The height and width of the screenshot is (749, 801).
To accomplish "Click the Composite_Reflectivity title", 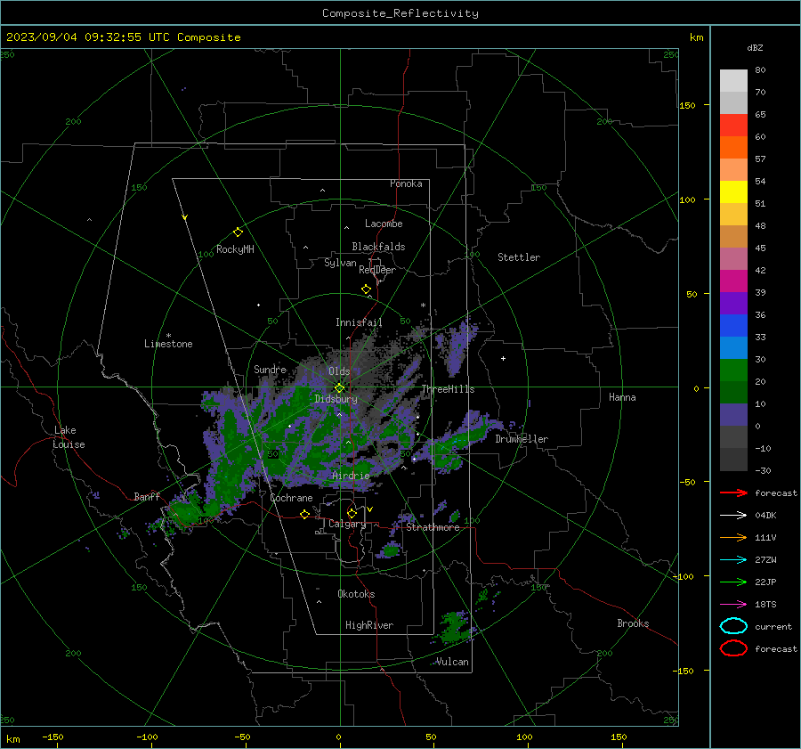I will pyautogui.click(x=400, y=13).
